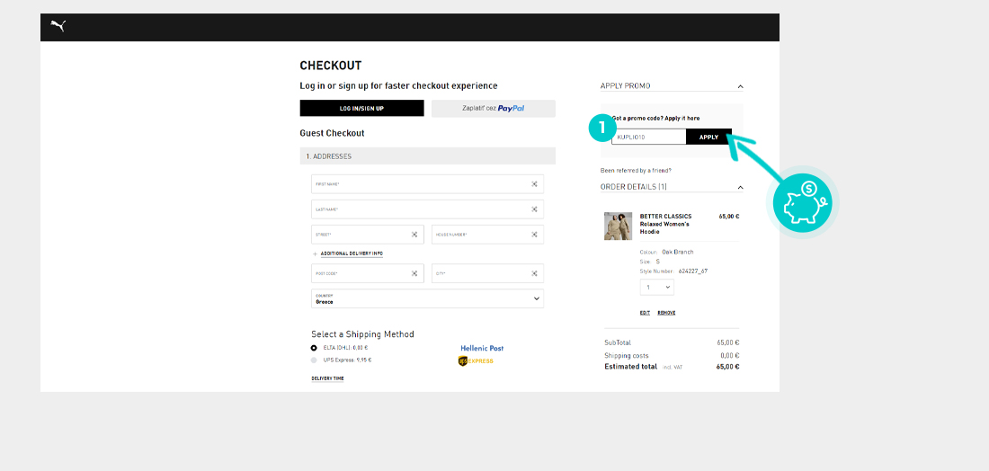Screen dimensions: 989x471
Task: Click inside the promo code input field
Action: (647, 137)
